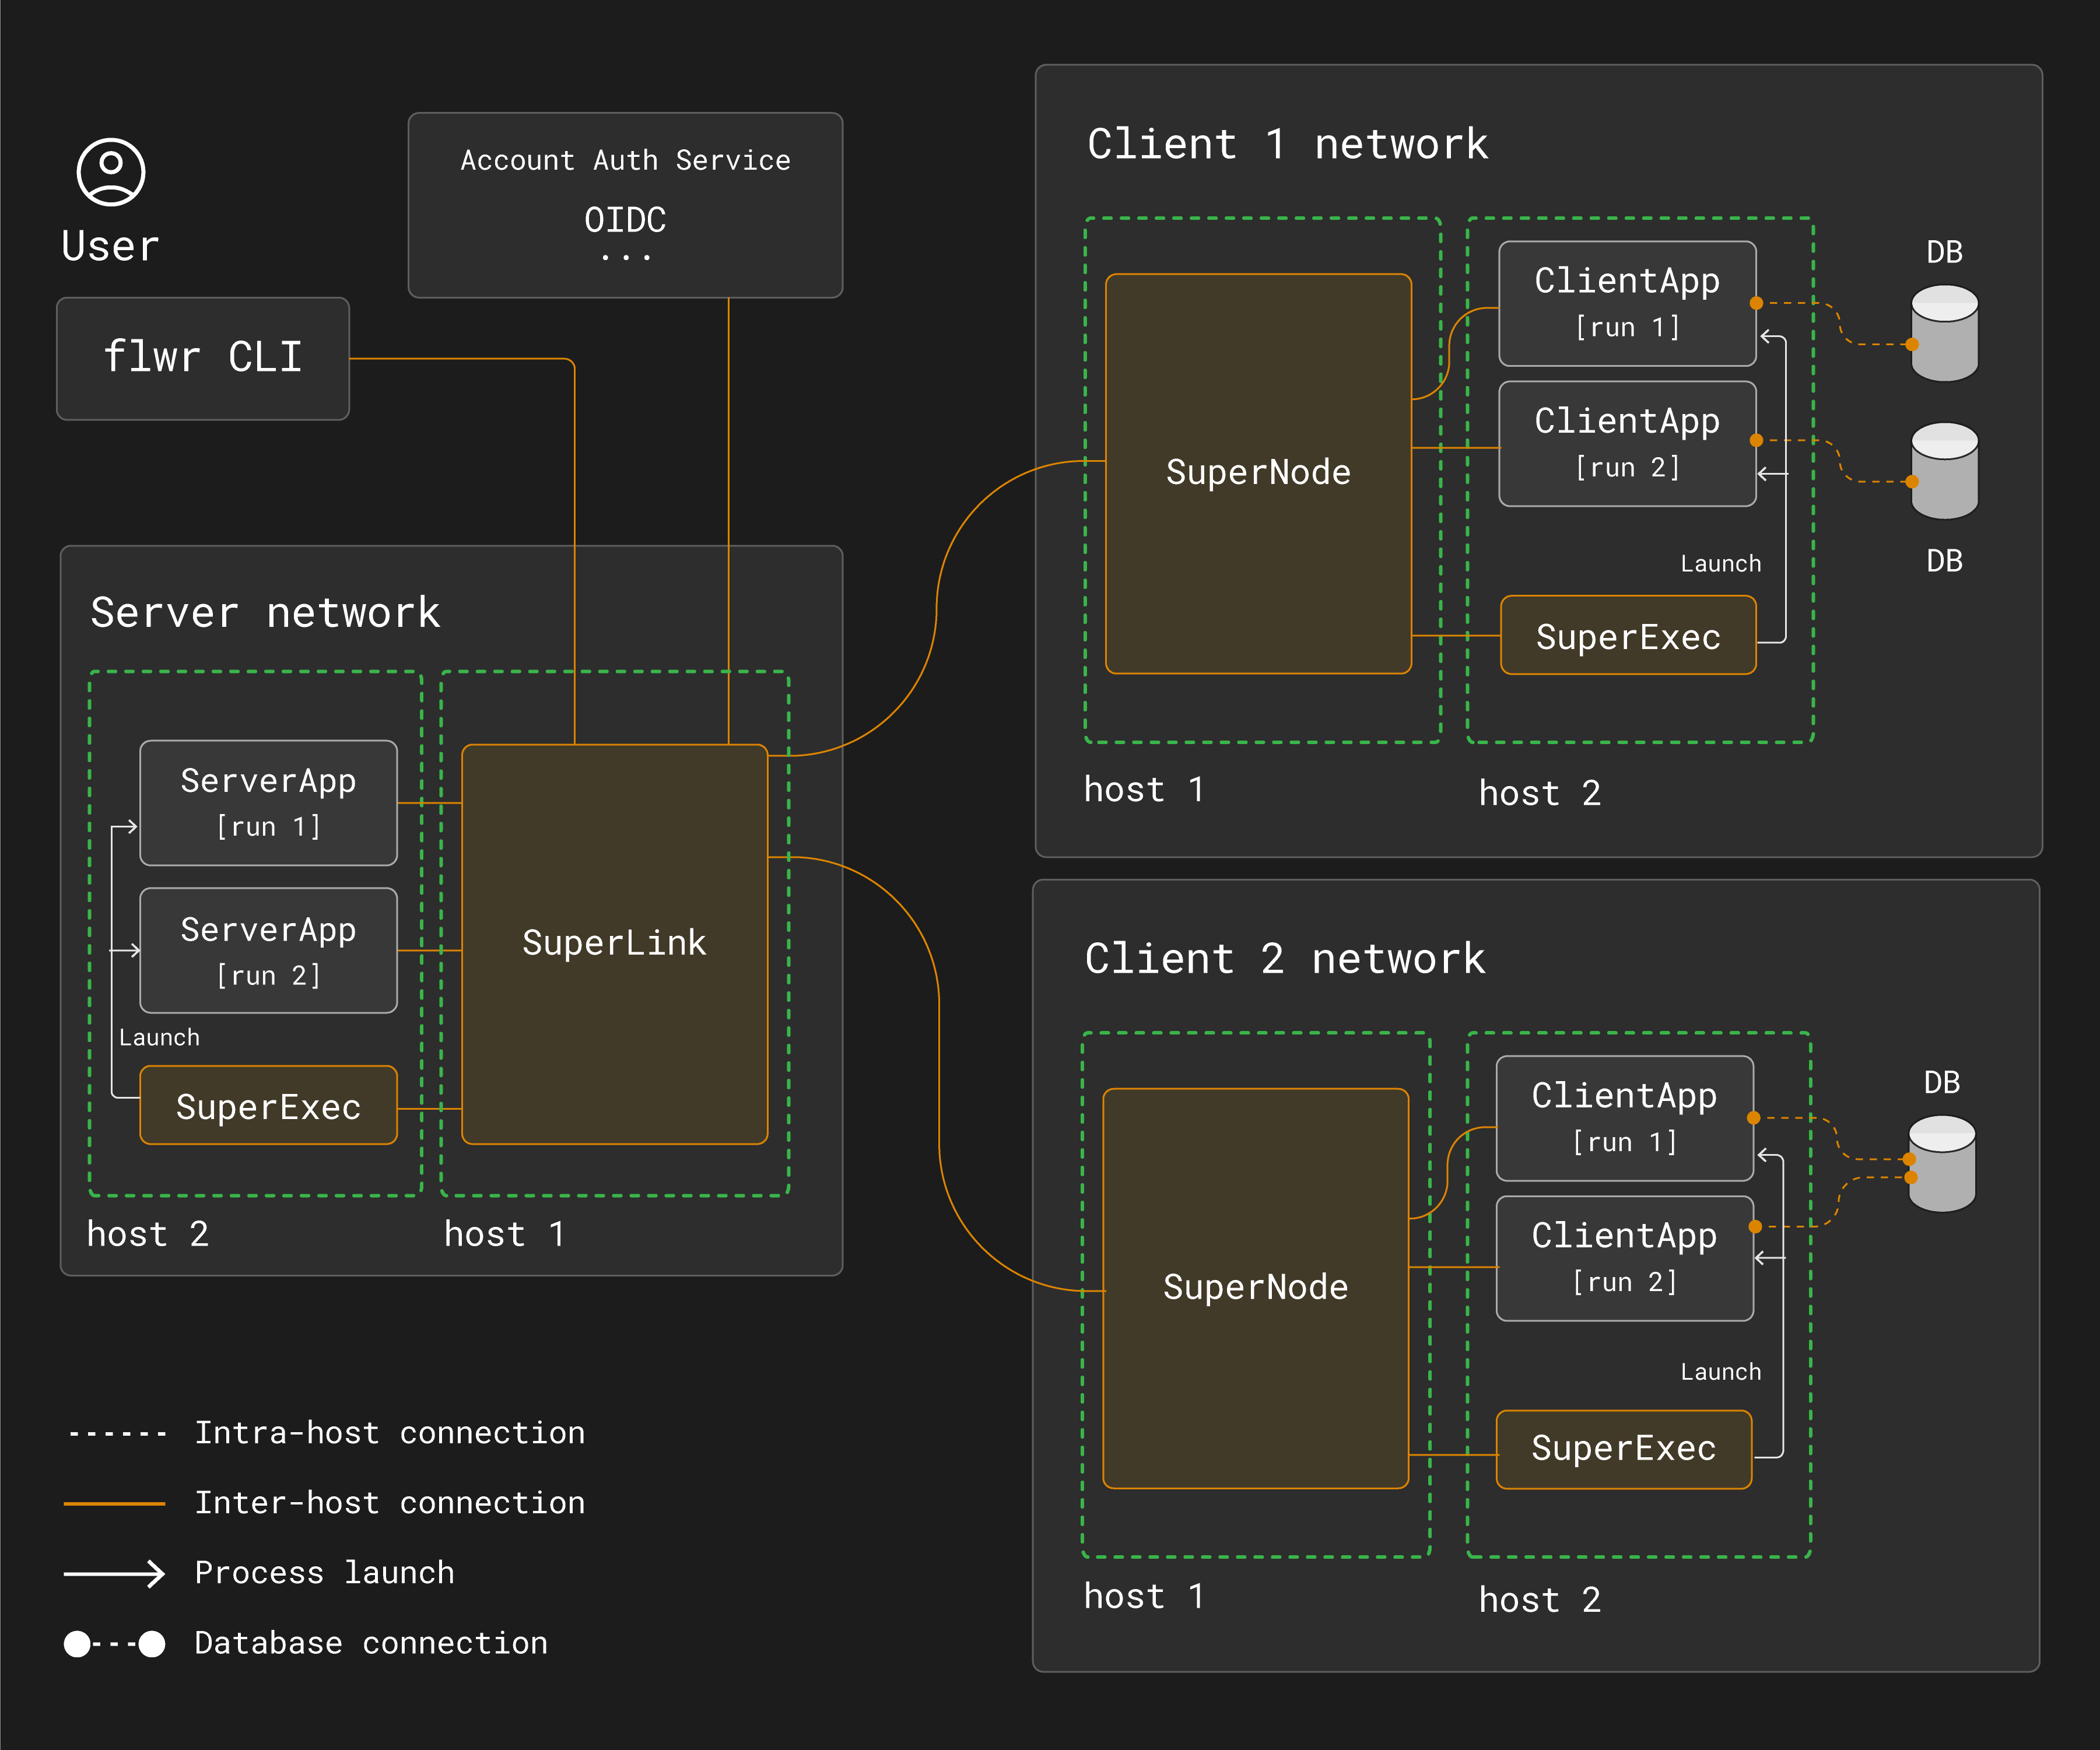This screenshot has height=1750, width=2100.
Task: Click SuperExec in Client 2 network
Action: 1624,1450
